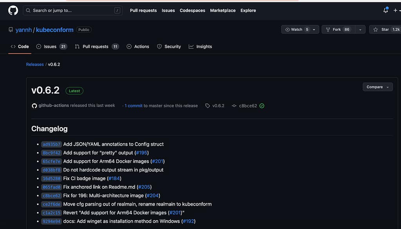Click the commit icon next to c8bce62

pos(235,105)
